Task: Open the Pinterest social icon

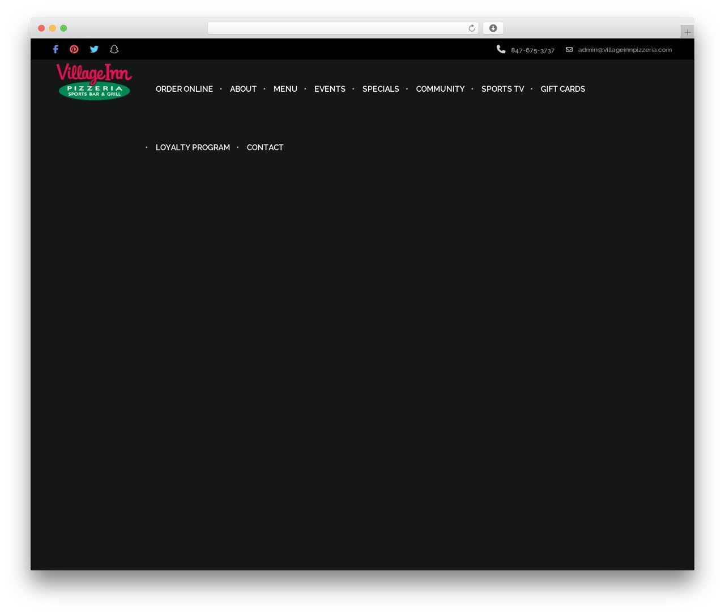Action: [74, 49]
